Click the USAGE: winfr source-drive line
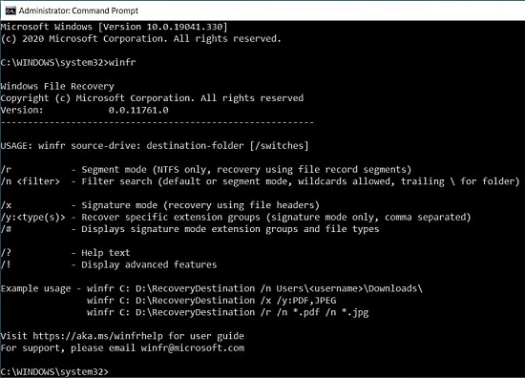 [155, 146]
